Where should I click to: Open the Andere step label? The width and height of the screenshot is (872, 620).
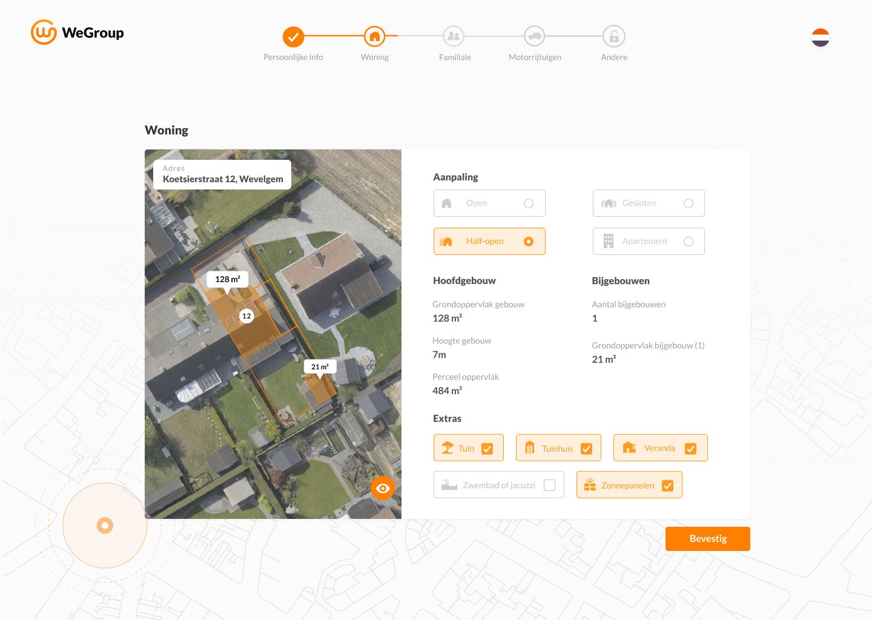tap(614, 58)
